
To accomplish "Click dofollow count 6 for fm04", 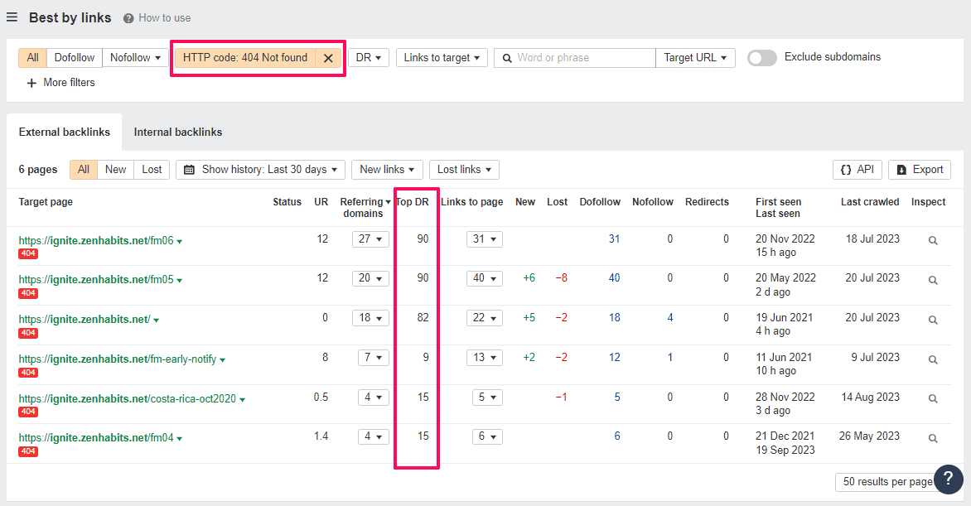I will tap(616, 436).
